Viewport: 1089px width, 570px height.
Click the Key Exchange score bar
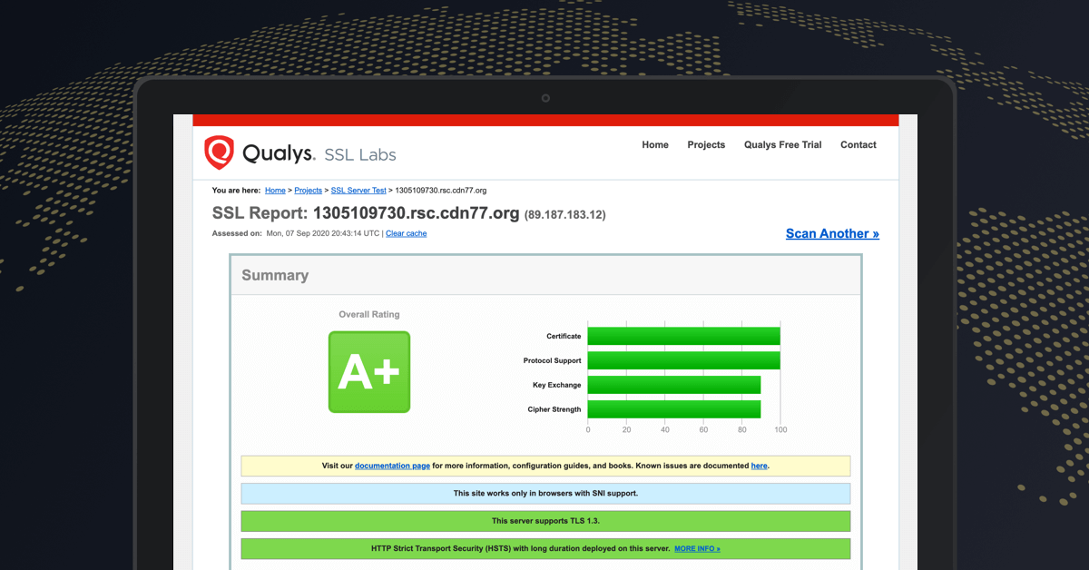pyautogui.click(x=674, y=385)
